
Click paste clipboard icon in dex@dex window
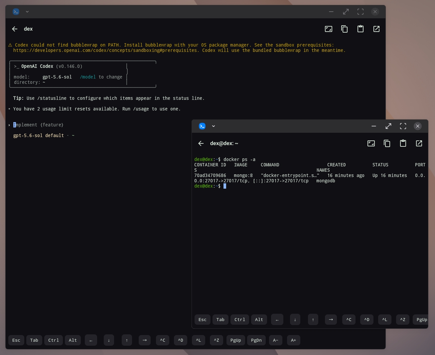tap(403, 143)
